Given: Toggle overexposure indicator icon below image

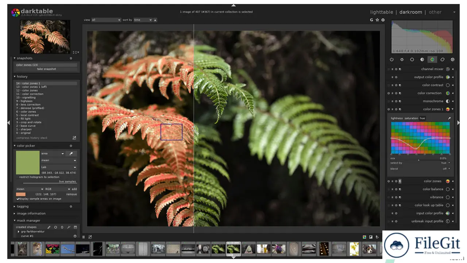Looking at the screenshot, I should click(371, 237).
